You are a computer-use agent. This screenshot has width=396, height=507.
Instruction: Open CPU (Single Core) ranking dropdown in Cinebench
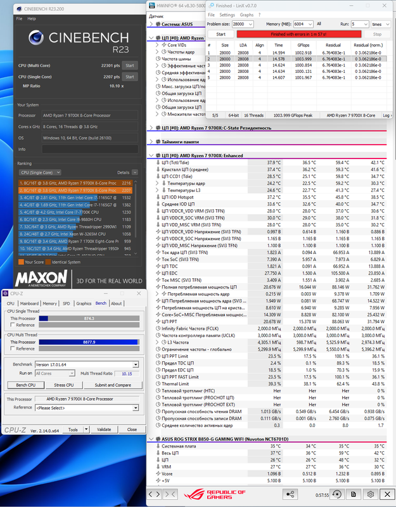[x=40, y=172]
